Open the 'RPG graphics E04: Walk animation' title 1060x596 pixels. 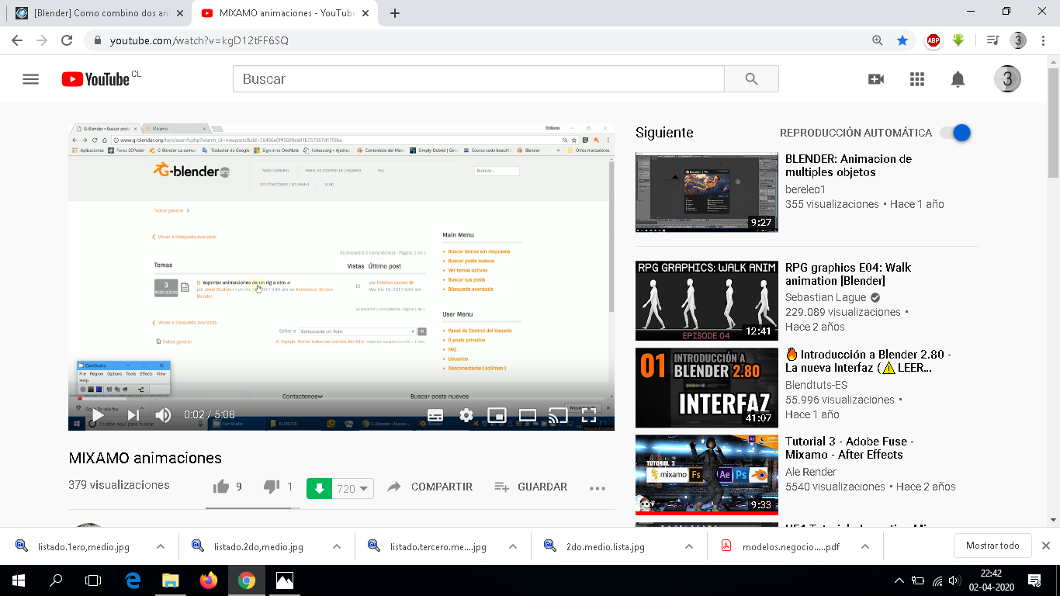848,274
